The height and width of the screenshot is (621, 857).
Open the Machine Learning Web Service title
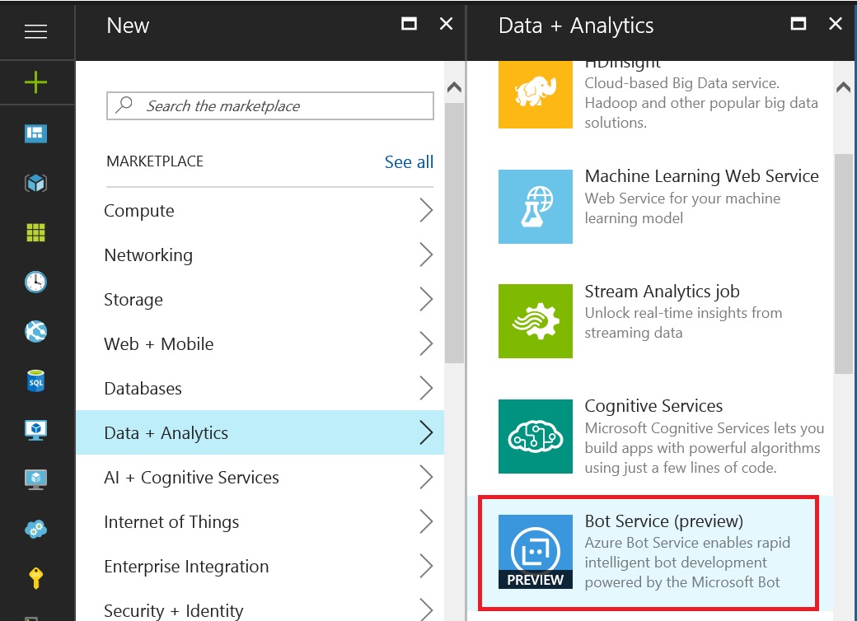[701, 176]
